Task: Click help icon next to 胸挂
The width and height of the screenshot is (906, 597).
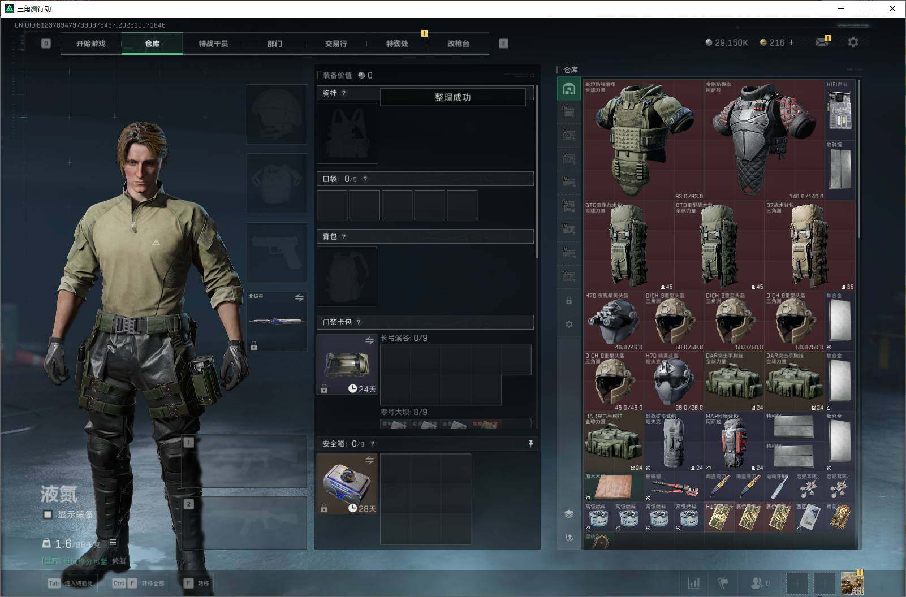Action: 344,93
